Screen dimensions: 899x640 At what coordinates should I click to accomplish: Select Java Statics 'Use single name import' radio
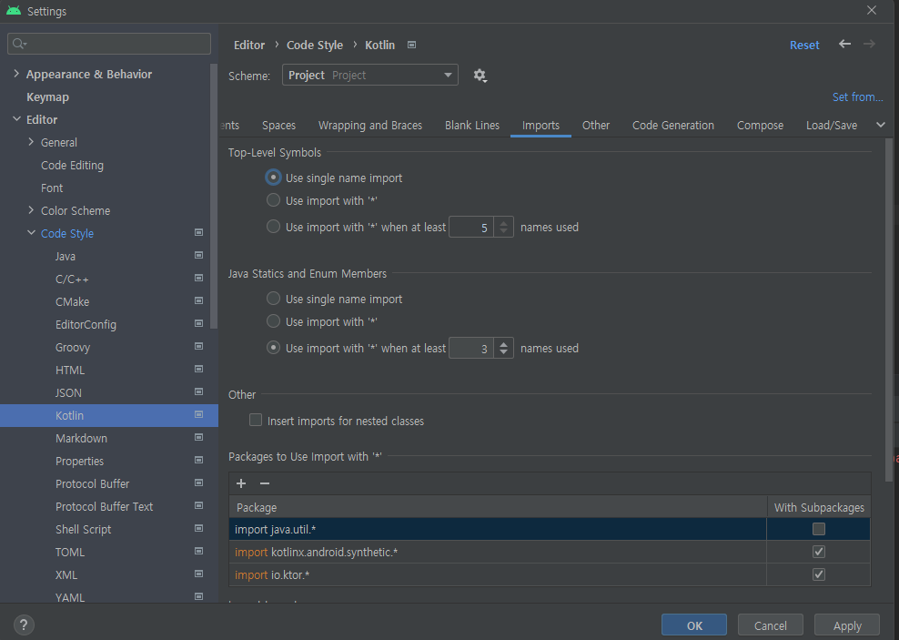click(274, 299)
